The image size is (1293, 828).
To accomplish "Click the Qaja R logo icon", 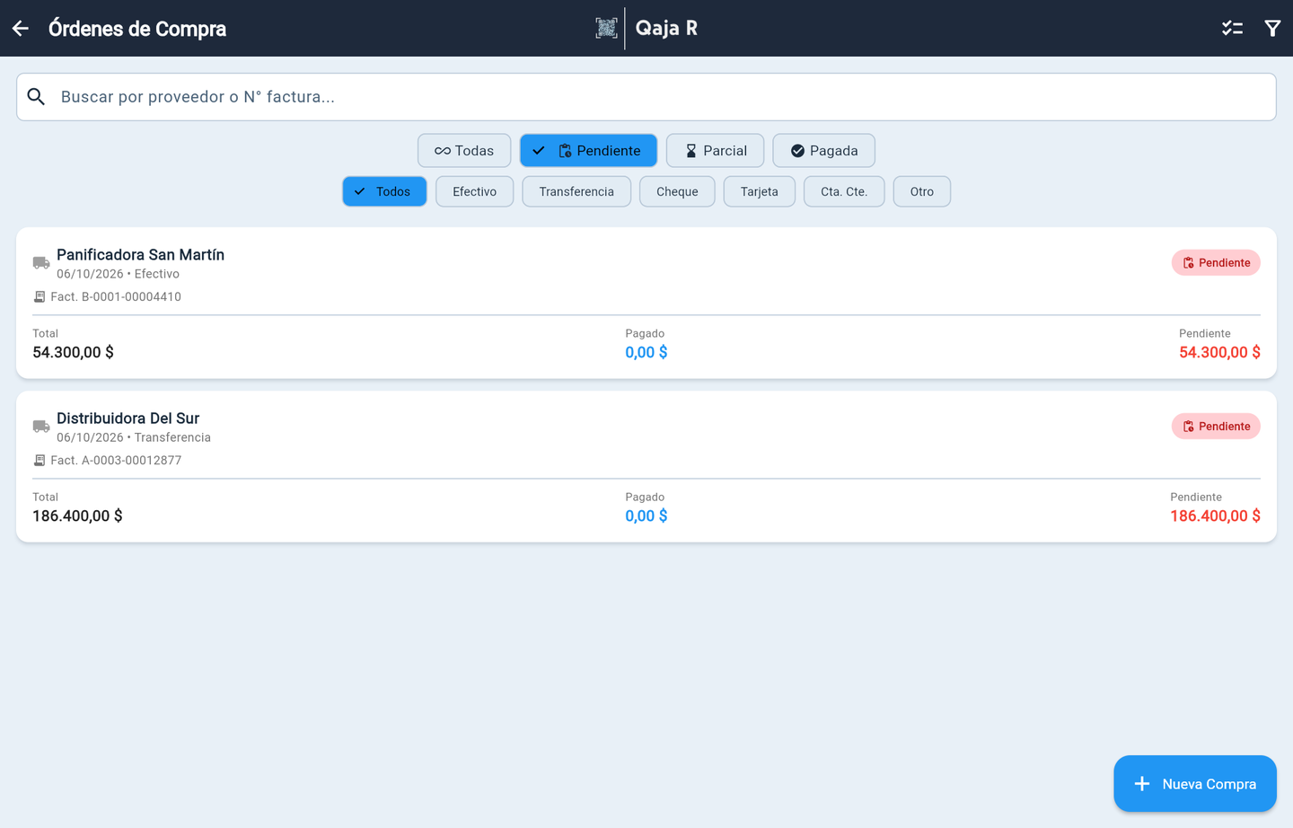I will click(606, 28).
